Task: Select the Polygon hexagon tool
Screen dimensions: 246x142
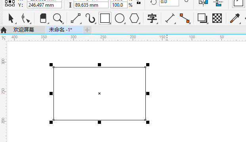Action: click(134, 18)
